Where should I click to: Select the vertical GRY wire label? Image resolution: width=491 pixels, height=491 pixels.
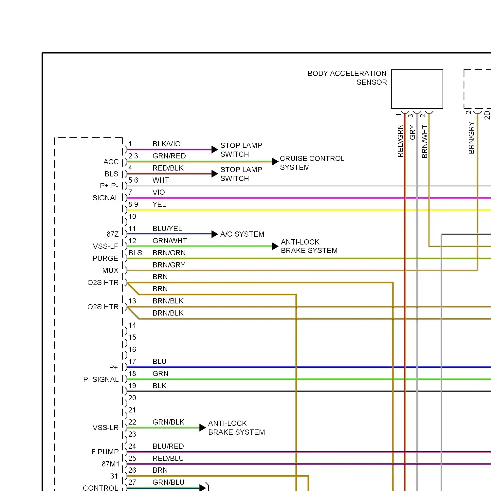pyautogui.click(x=412, y=133)
